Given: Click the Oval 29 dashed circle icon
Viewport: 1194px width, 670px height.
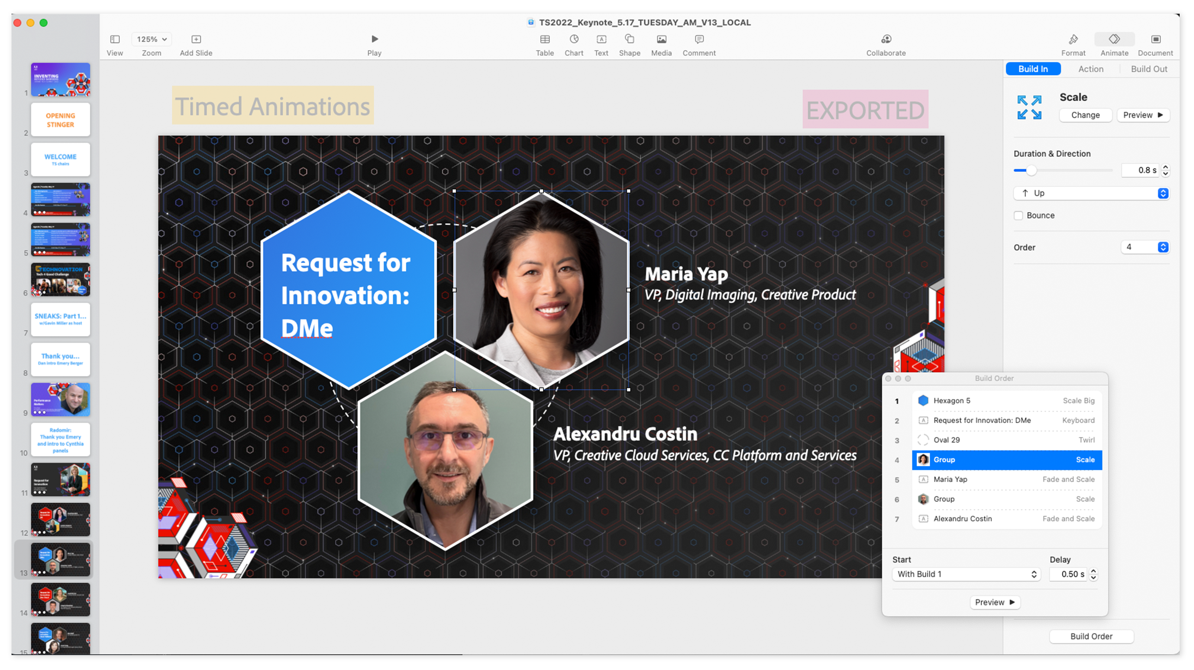Looking at the screenshot, I should click(923, 440).
